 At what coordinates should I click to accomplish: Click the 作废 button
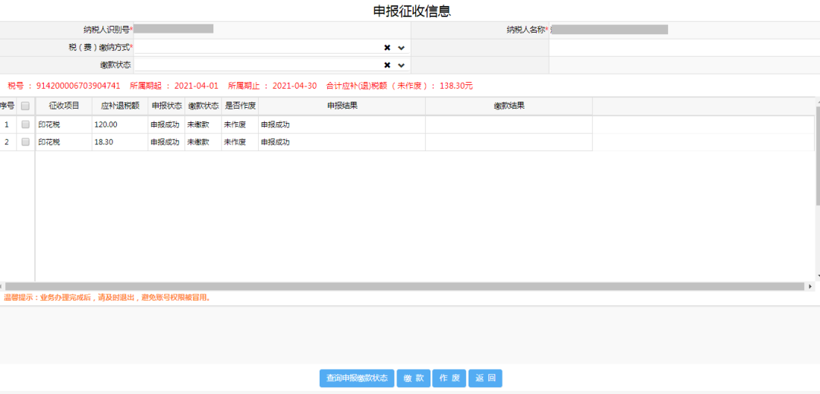pos(449,378)
